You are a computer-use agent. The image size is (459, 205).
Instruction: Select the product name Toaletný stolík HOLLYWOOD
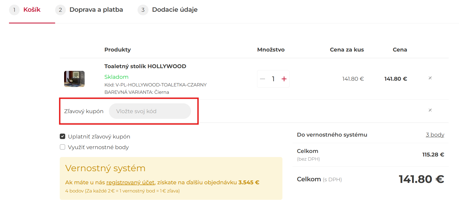click(x=145, y=66)
